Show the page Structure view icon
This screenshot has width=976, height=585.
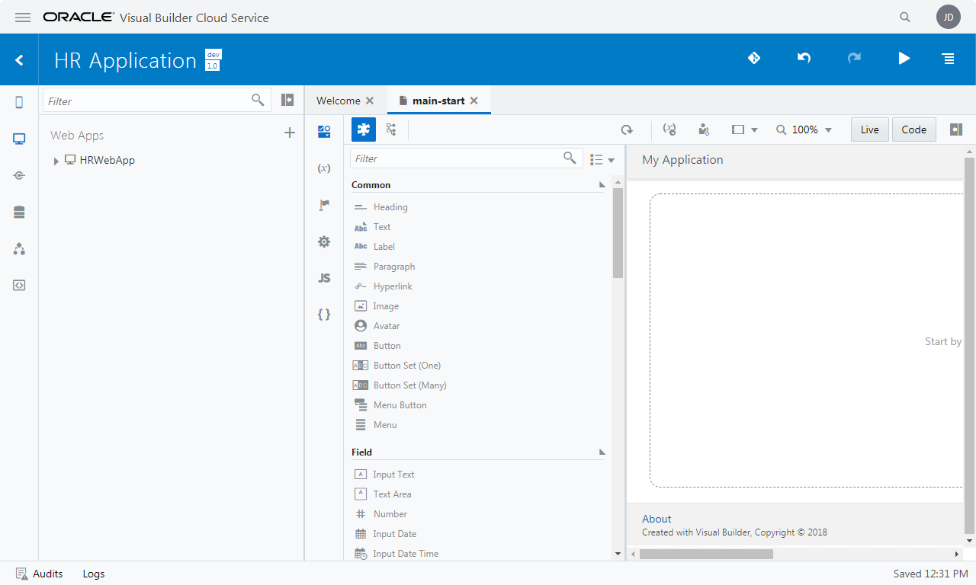tap(391, 129)
